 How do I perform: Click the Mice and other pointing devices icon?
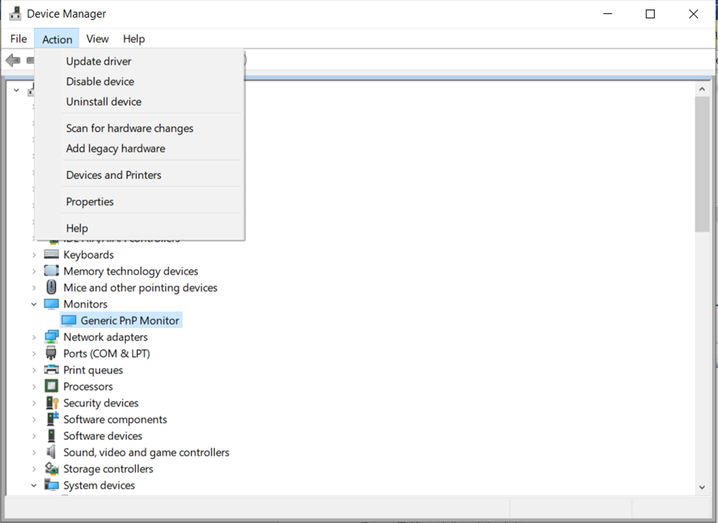pyautogui.click(x=51, y=287)
